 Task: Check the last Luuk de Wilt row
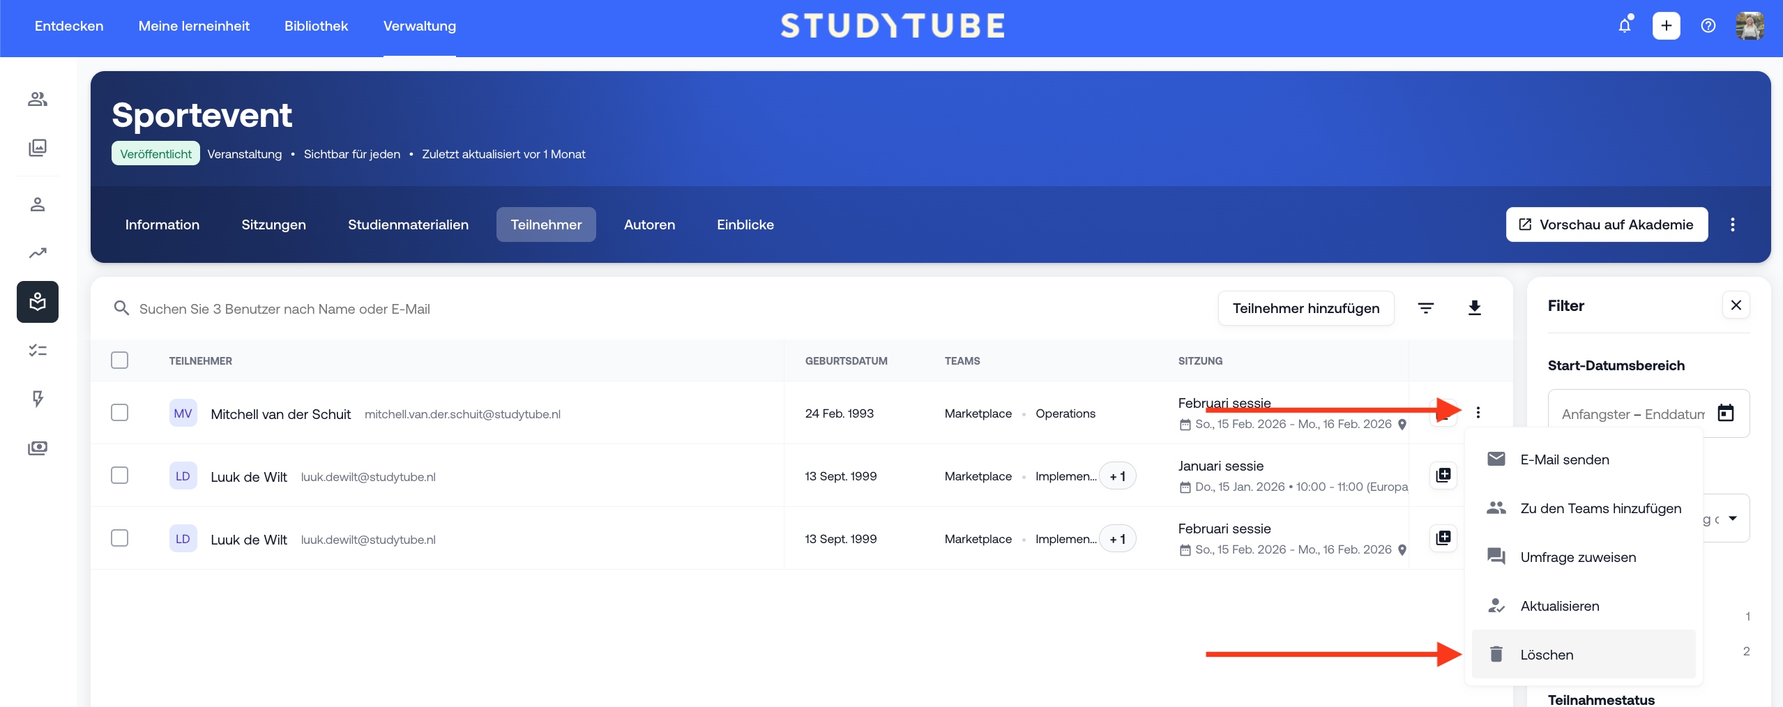(120, 538)
